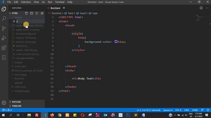Collapse the favicon folder in explorer

point(18,17)
